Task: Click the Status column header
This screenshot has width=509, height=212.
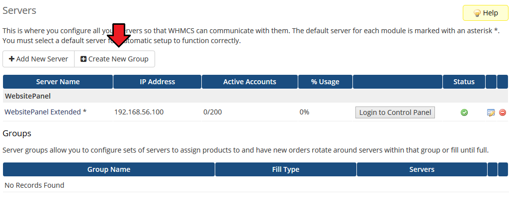Action: 464,82
